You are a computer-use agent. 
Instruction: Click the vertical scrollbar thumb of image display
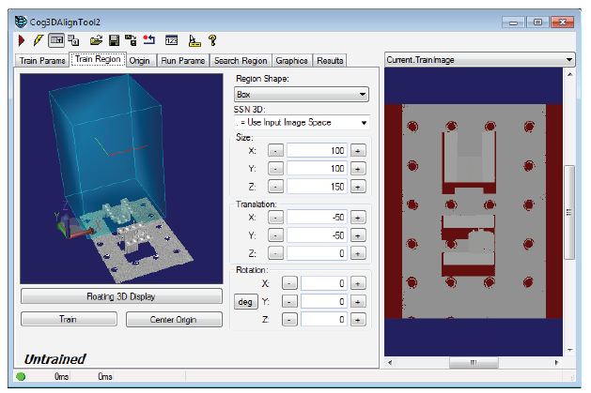click(x=569, y=212)
